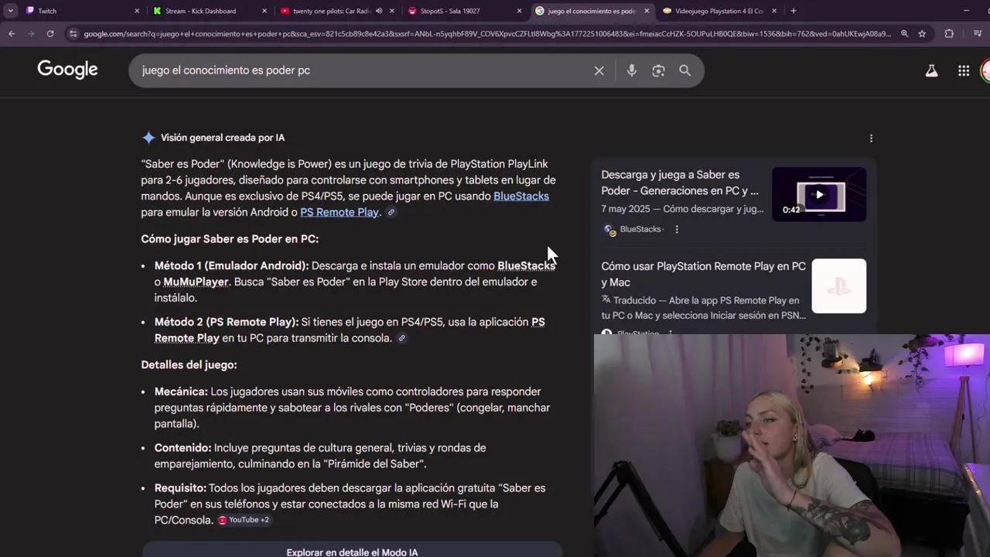Viewport: 990px width, 557px height.
Task: Clear the search query with X
Action: pyautogui.click(x=599, y=70)
